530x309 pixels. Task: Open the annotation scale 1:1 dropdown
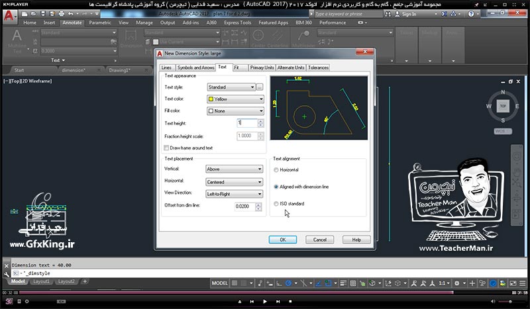click(x=444, y=283)
